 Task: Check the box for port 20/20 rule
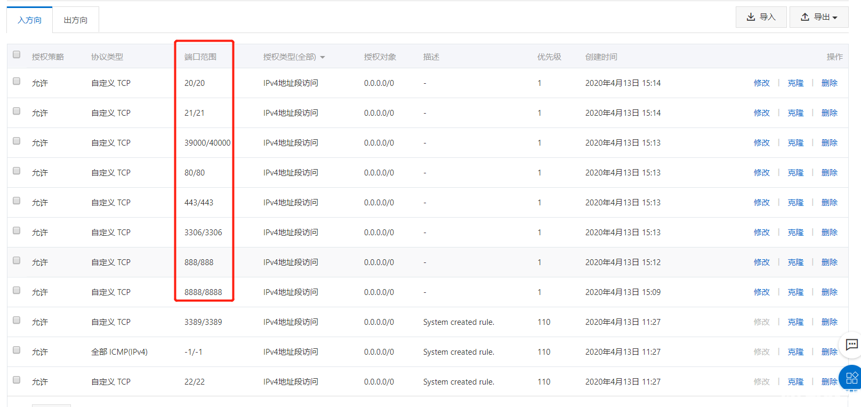(17, 81)
